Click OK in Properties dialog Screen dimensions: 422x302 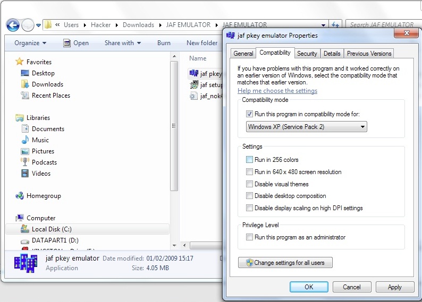point(309,287)
